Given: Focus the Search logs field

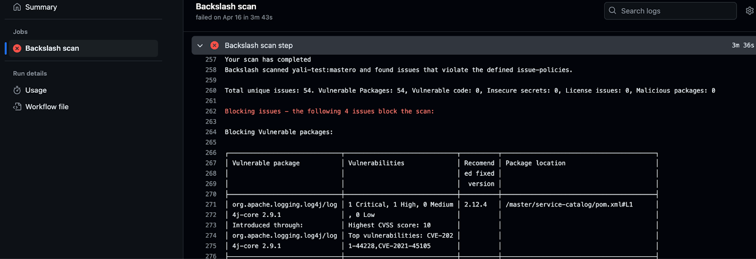Looking at the screenshot, I should [670, 11].
